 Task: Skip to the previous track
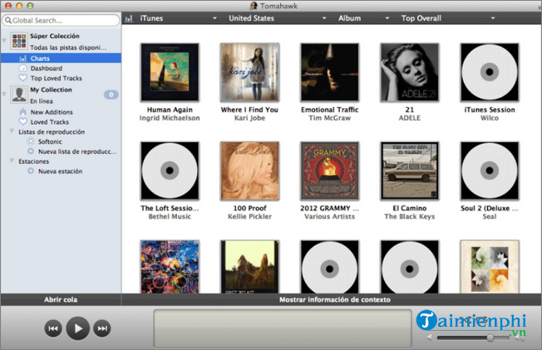pos(53,329)
